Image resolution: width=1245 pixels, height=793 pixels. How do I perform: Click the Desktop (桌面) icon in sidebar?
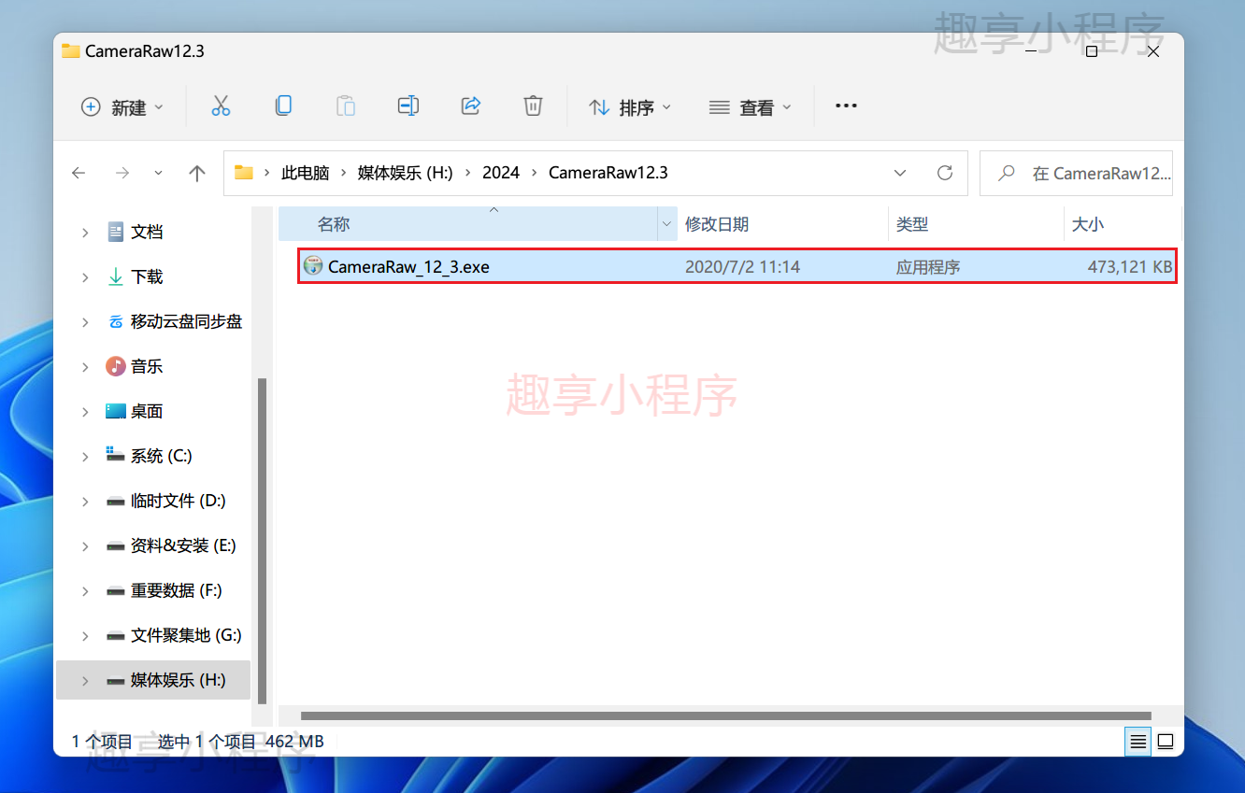point(116,411)
